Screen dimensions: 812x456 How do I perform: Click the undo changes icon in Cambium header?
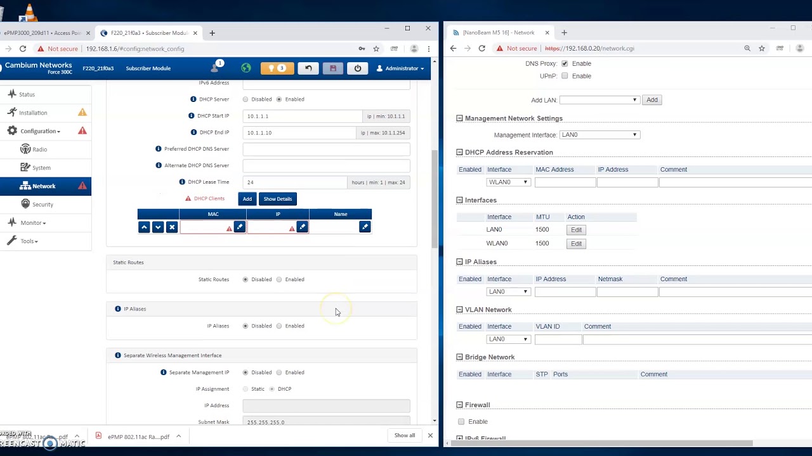tap(308, 68)
